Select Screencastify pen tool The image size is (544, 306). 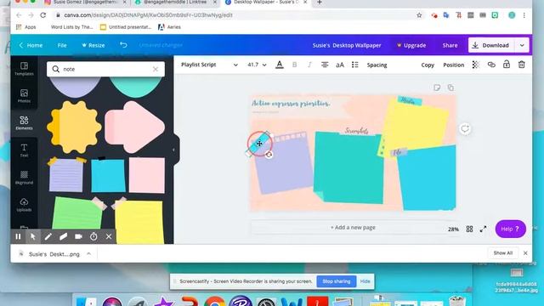pos(48,236)
